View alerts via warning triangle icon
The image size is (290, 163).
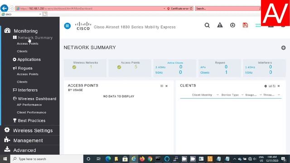tap(220, 25)
